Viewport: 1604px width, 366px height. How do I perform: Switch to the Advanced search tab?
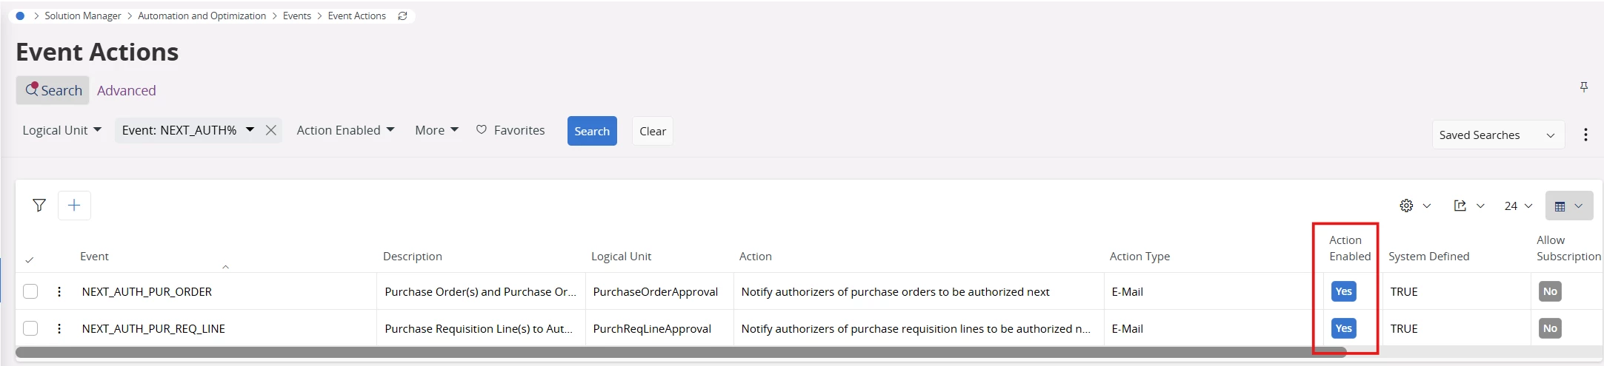(126, 90)
